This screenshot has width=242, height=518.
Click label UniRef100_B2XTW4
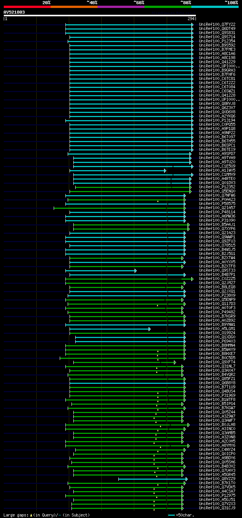(217, 258)
